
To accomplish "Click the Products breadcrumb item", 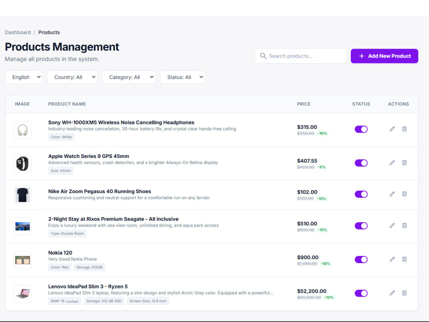I will point(49,32).
